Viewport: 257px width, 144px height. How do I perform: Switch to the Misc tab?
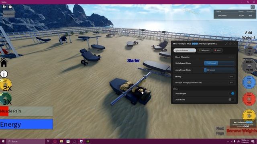(218, 50)
